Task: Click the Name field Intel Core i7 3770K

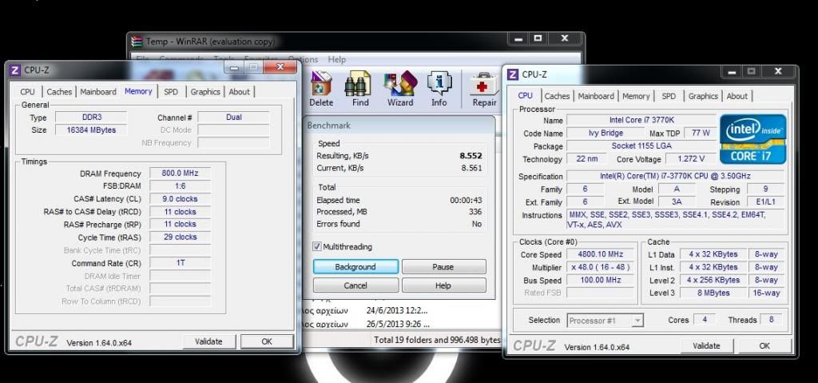Action: pyautogui.click(x=641, y=120)
